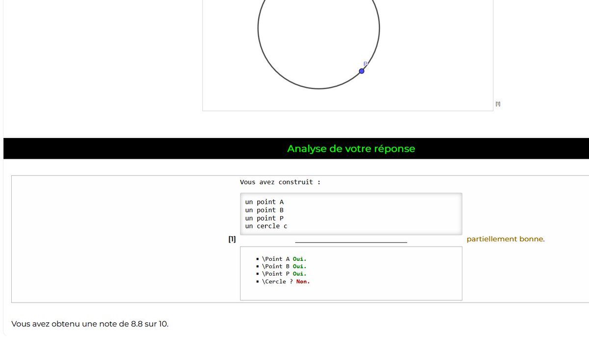Click the [1] marker beside the figure
The height and width of the screenshot is (337, 589).
[498, 104]
